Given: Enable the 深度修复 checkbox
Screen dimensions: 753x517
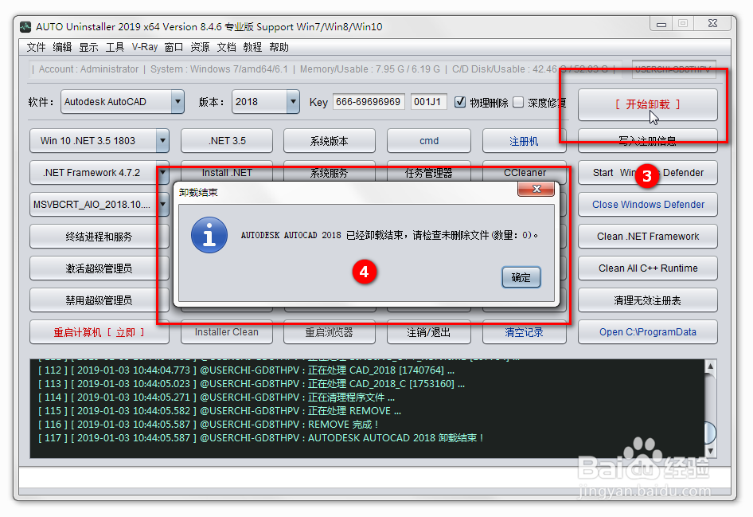Looking at the screenshot, I should pyautogui.click(x=518, y=102).
